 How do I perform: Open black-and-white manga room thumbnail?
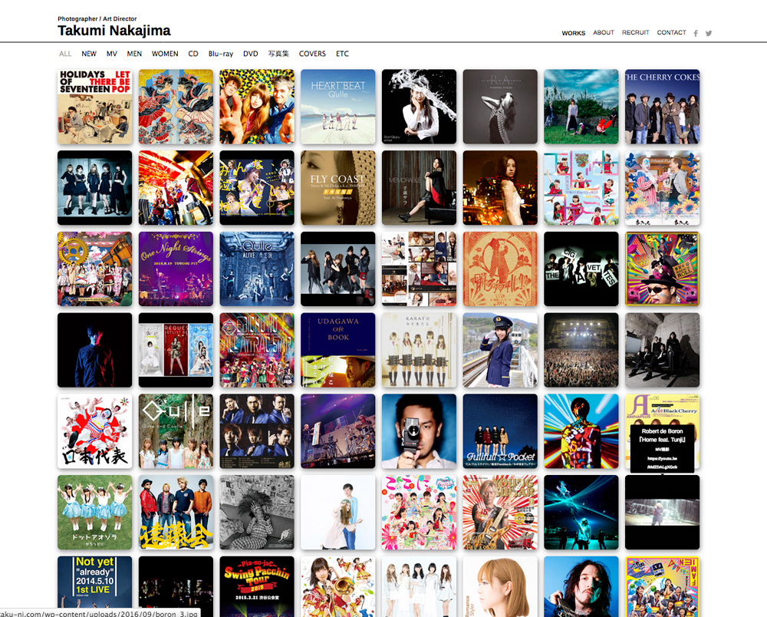tap(257, 513)
